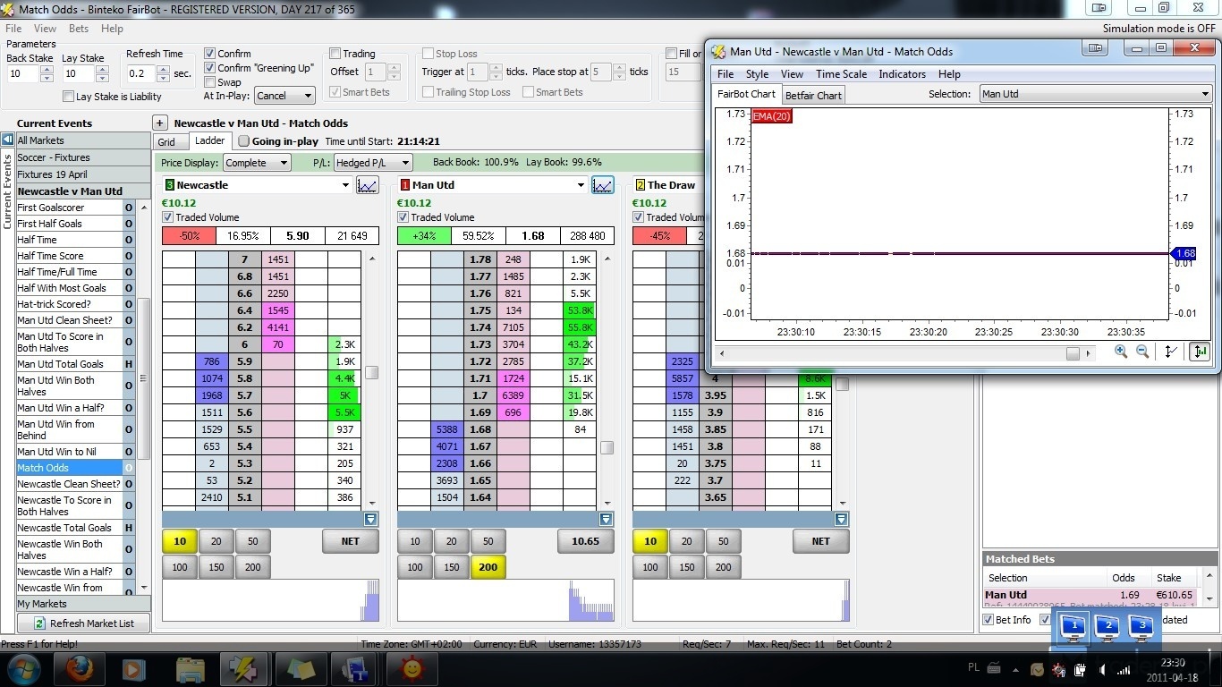Open the sticky notes taskbar icon
This screenshot has height=687, width=1222.
coord(301,669)
